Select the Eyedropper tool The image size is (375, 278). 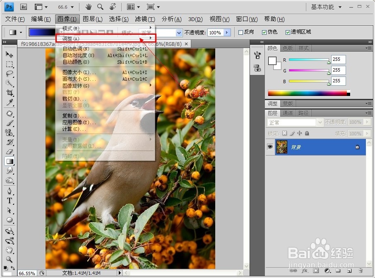[x=10, y=102]
